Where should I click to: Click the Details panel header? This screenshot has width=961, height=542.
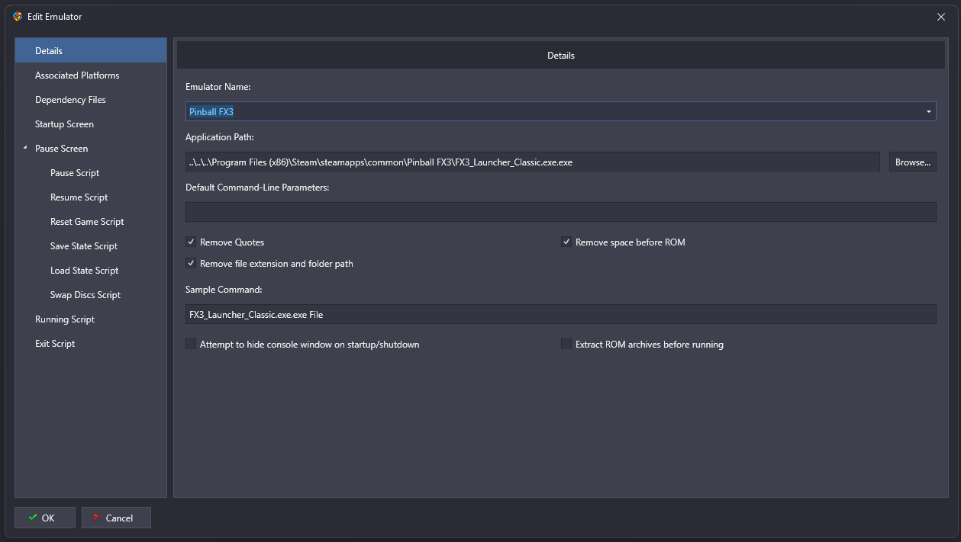click(561, 55)
